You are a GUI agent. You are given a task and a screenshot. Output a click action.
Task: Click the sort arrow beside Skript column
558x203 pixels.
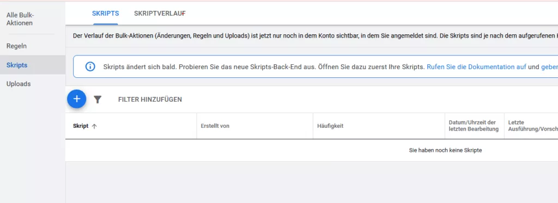[x=94, y=126]
